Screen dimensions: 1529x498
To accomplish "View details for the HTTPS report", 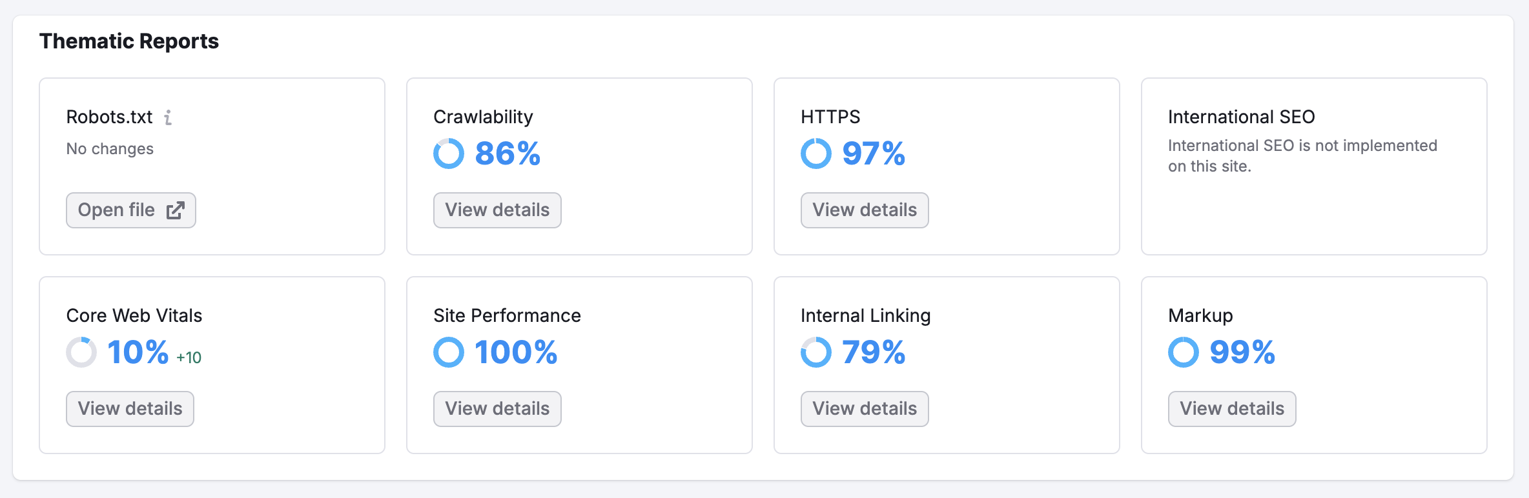I will 864,210.
